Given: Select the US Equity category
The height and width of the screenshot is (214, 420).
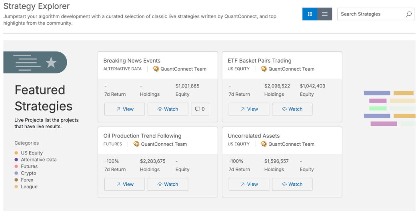Looking at the screenshot, I should [32, 153].
